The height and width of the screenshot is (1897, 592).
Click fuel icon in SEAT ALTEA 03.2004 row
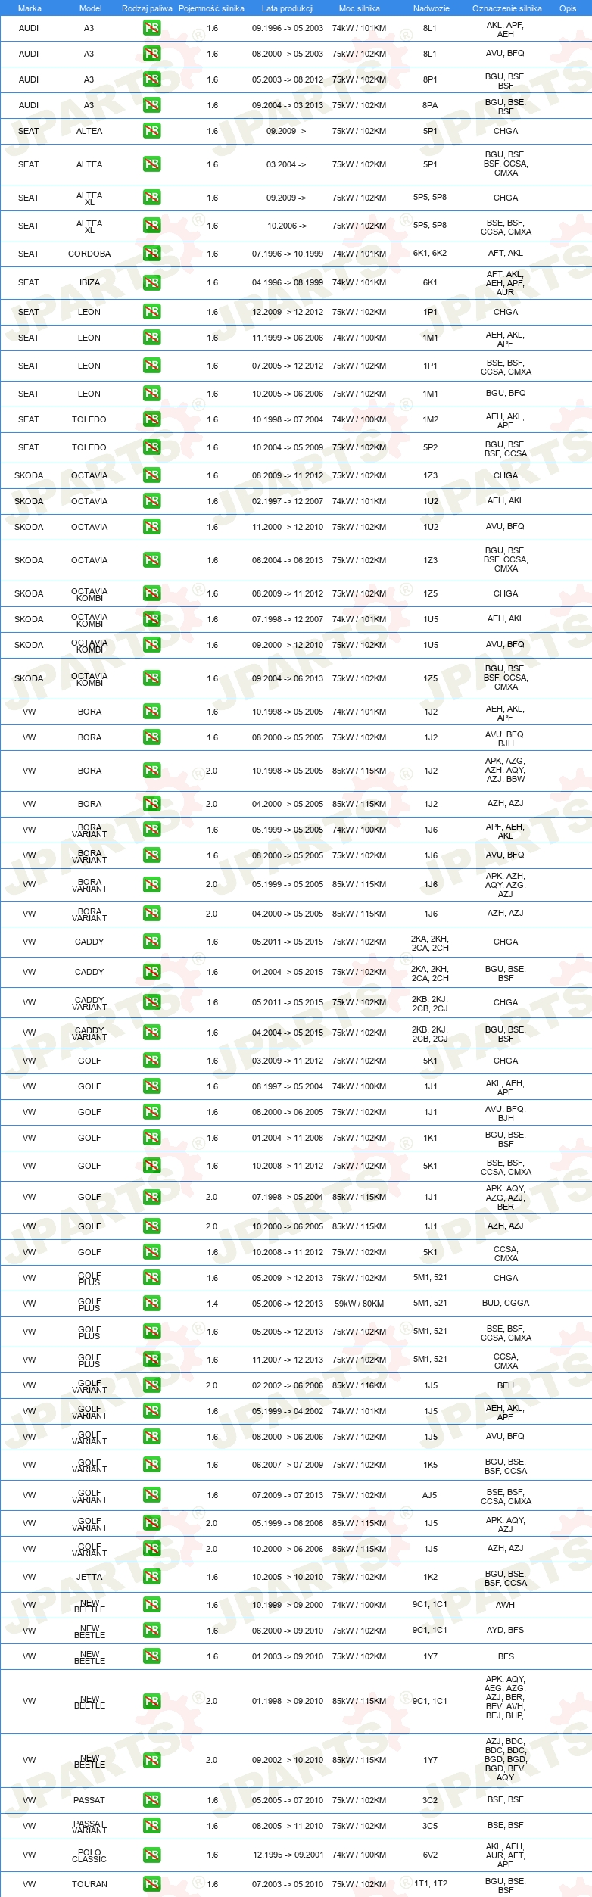151,164
